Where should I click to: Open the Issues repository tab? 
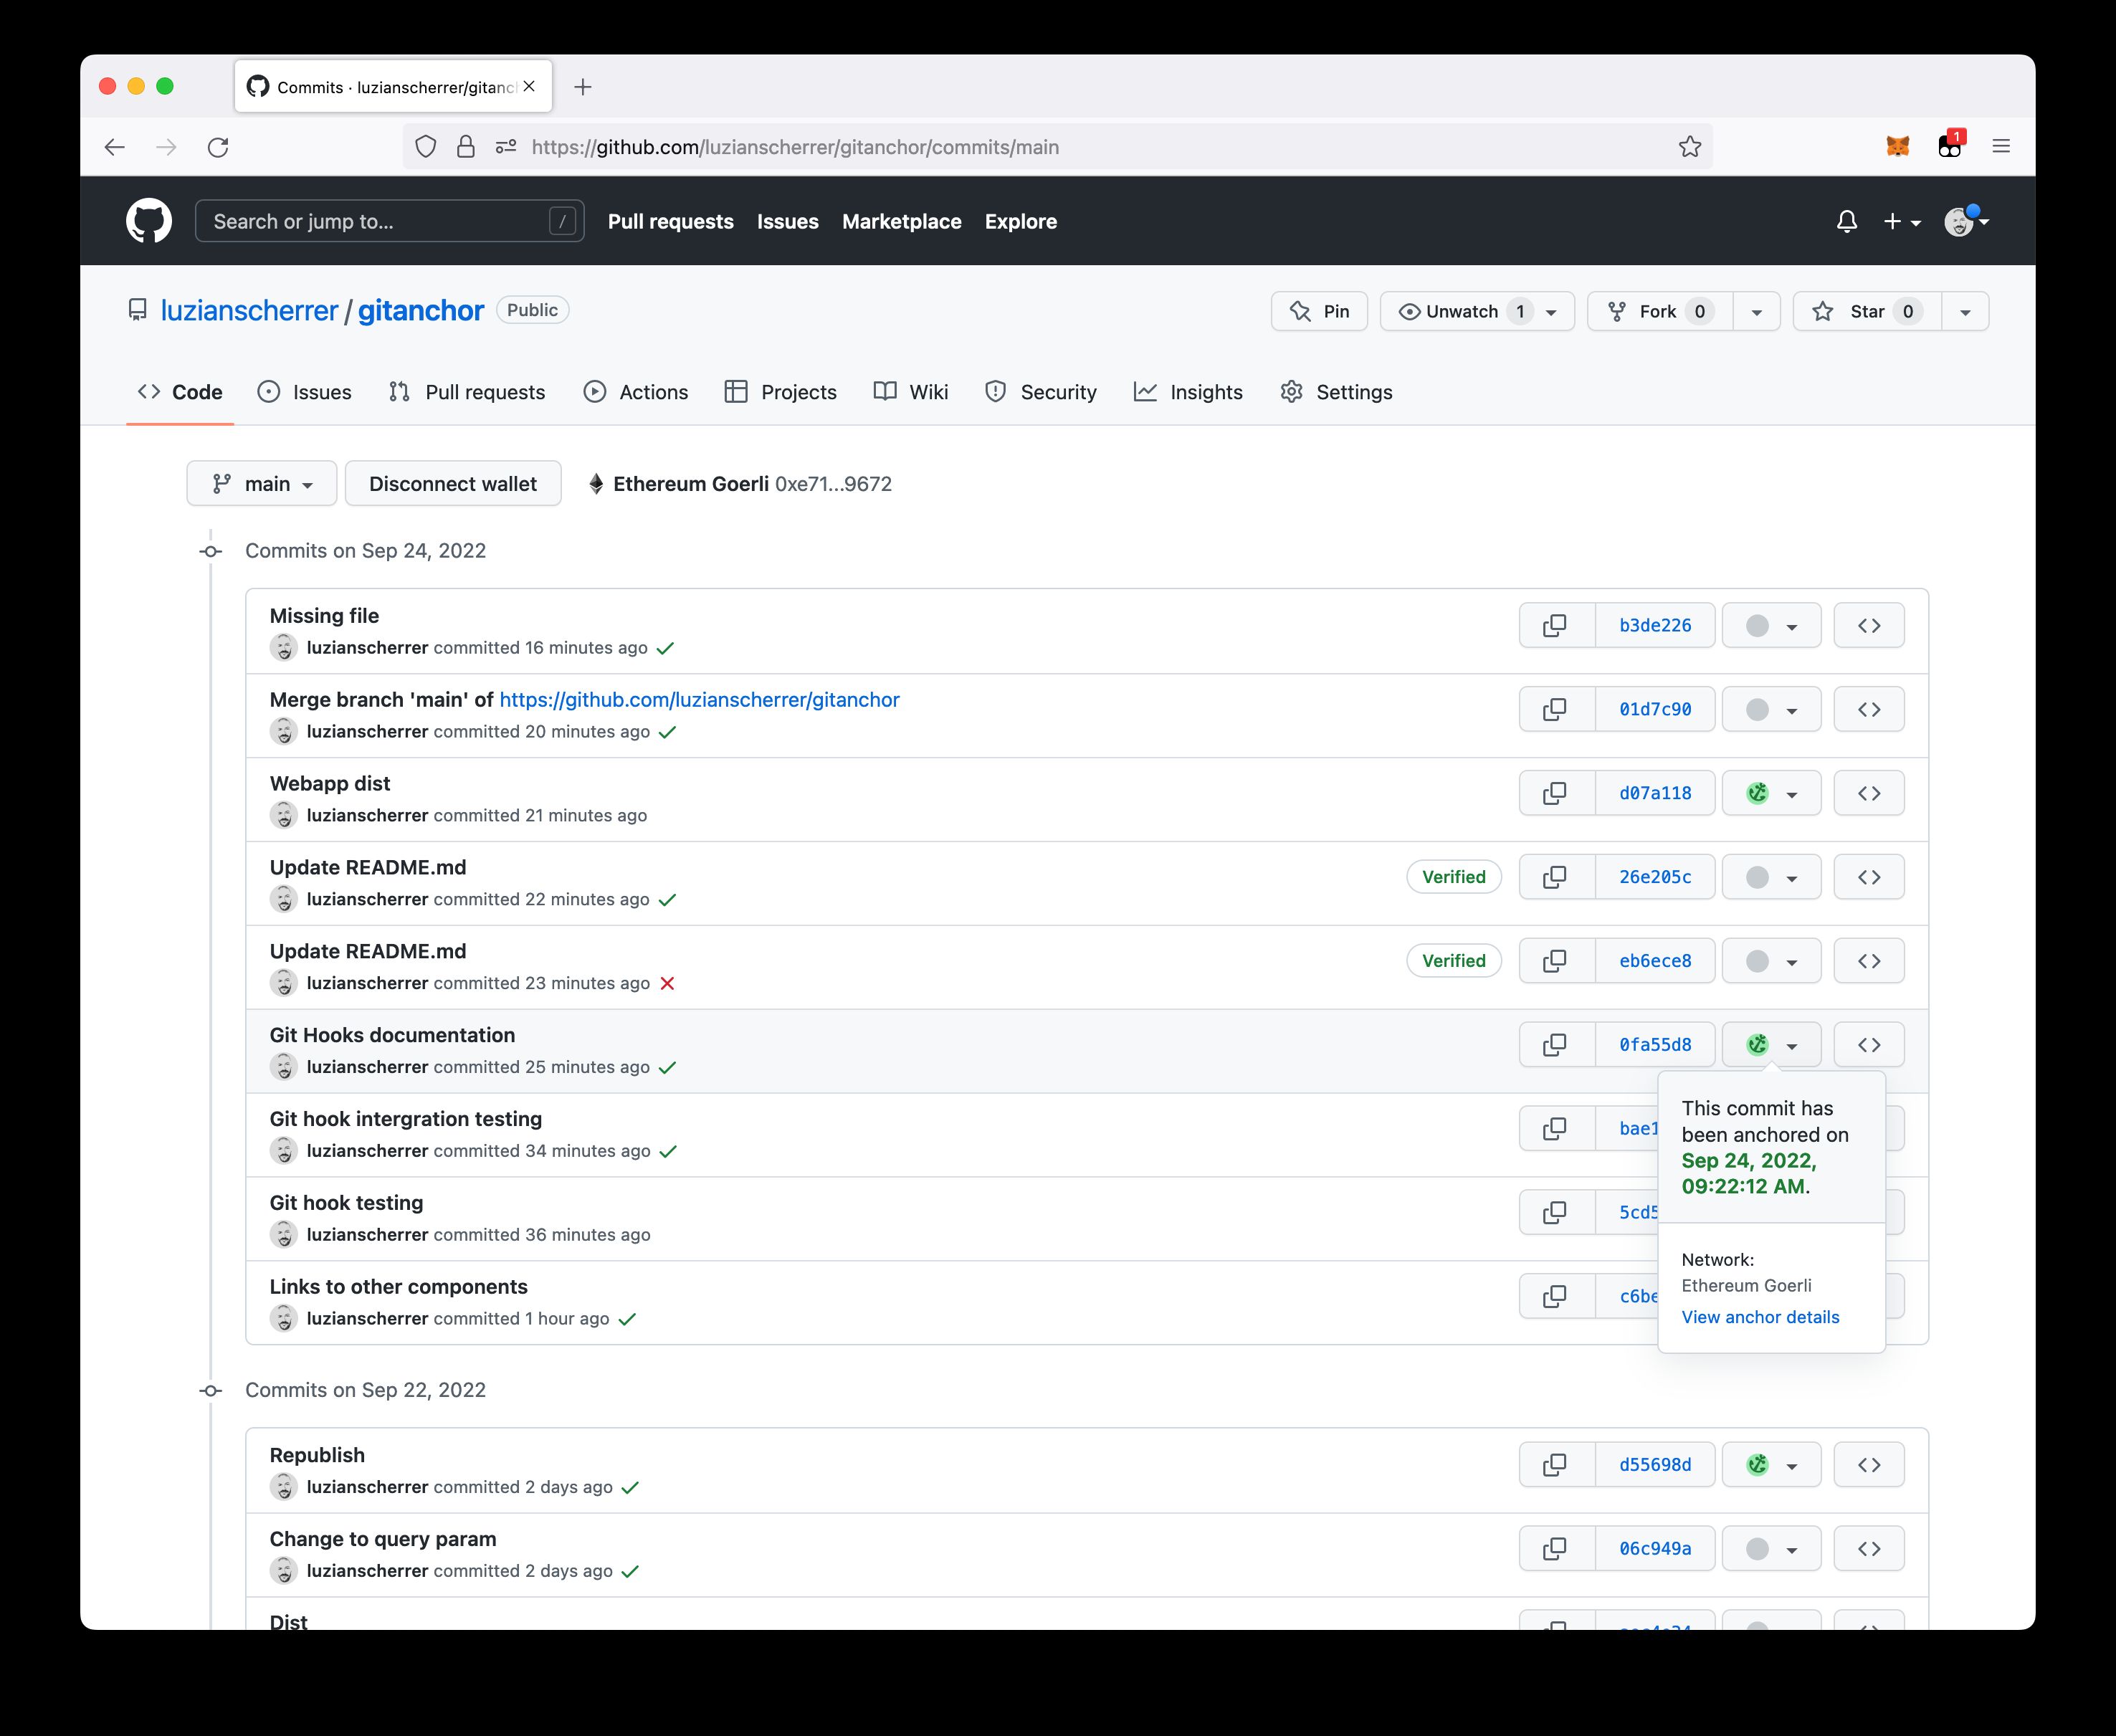304,392
